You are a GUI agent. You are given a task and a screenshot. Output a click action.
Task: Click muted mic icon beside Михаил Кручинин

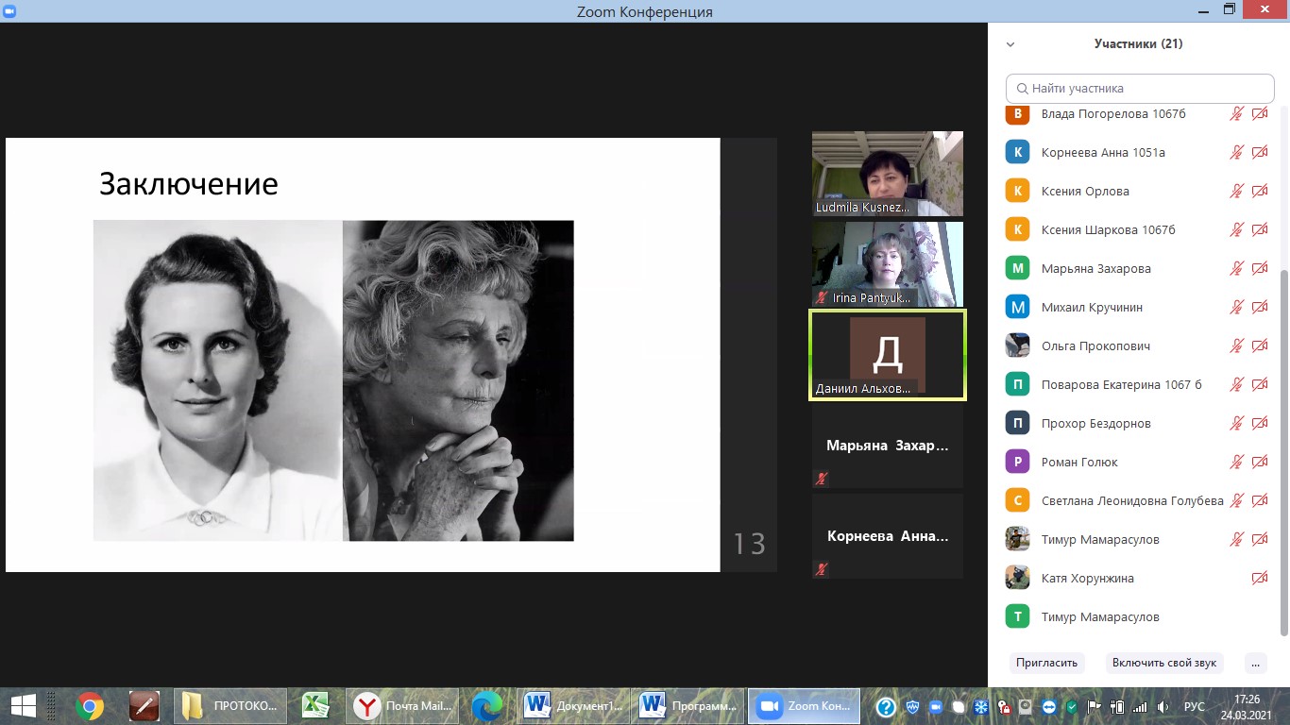(1236, 308)
